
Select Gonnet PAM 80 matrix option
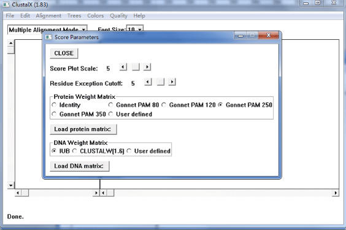[x=134, y=105]
